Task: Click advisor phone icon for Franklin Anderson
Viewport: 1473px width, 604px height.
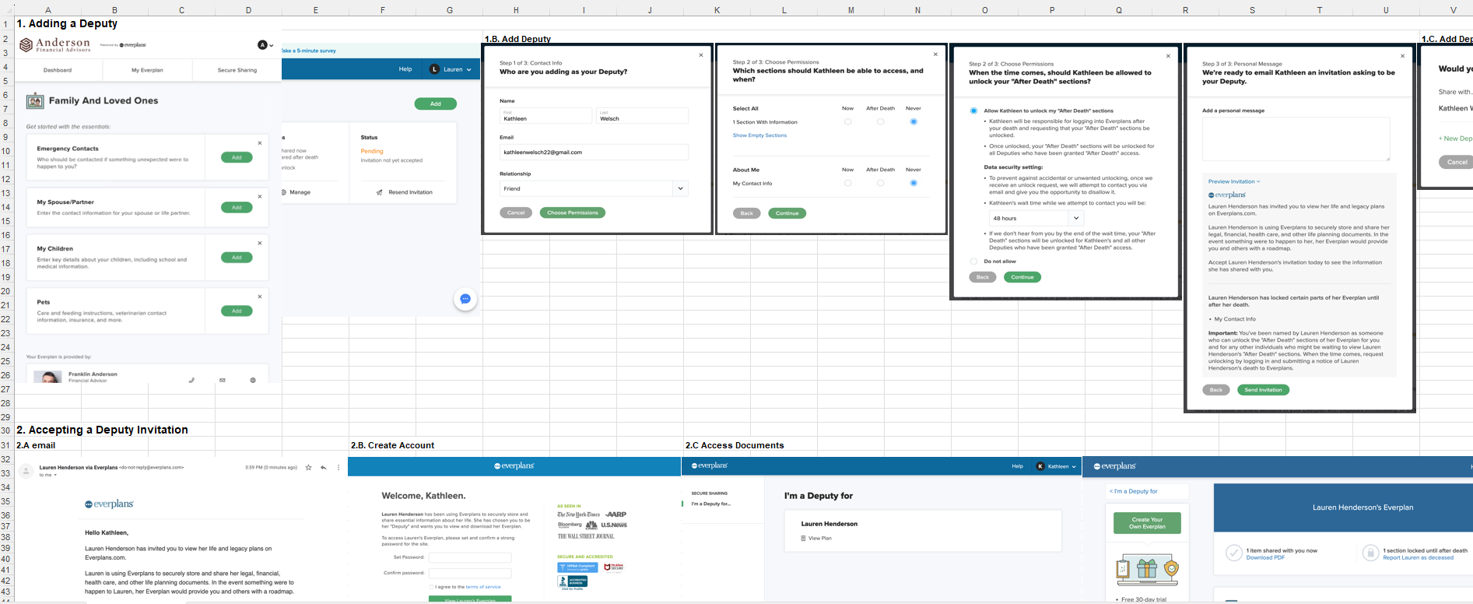Action: 191,381
